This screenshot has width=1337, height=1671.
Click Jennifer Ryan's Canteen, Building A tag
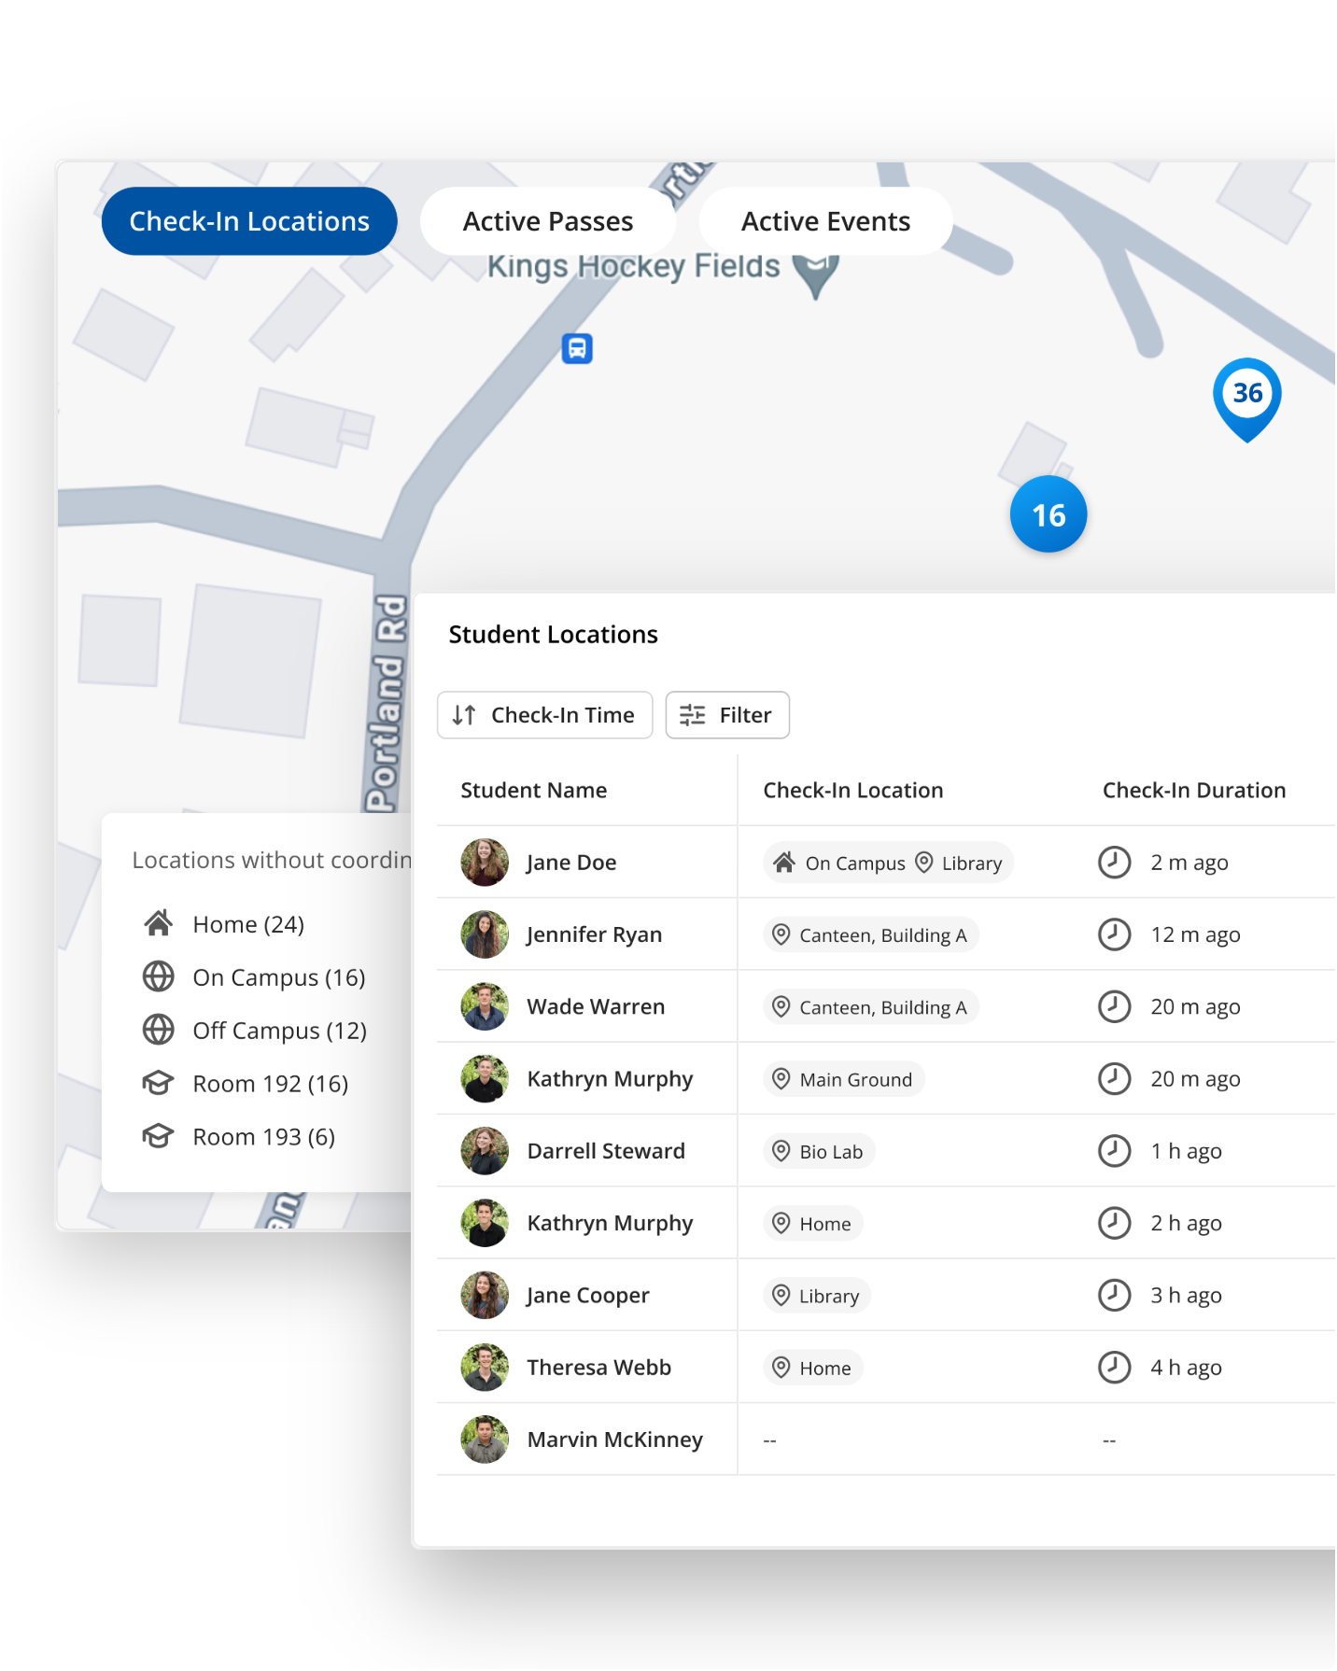871,934
